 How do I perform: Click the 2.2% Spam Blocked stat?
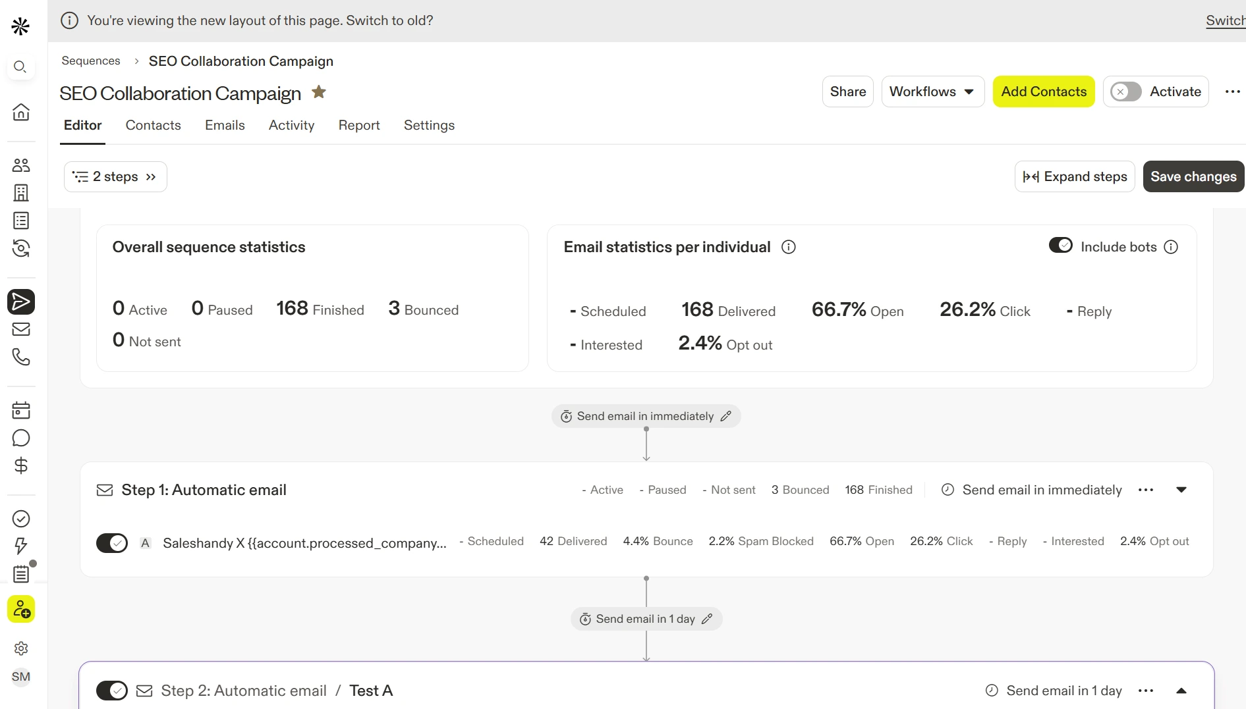tap(761, 541)
